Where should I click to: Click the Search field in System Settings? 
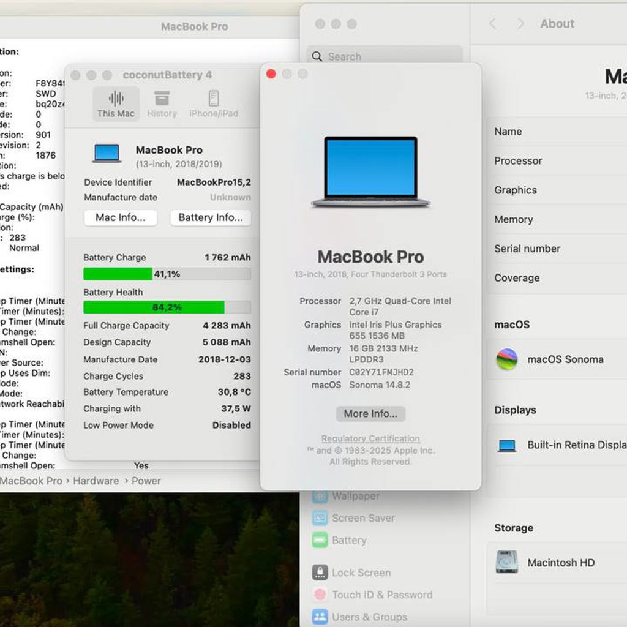[385, 56]
